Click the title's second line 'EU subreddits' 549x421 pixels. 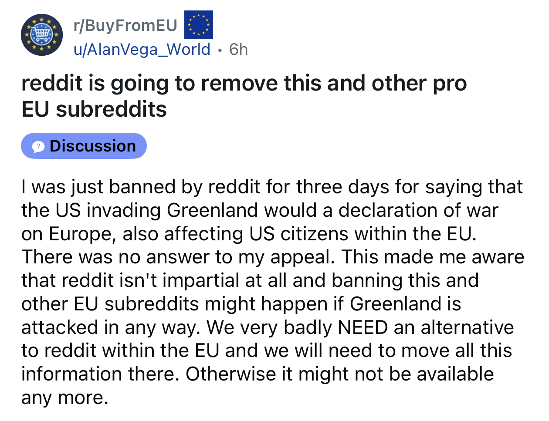point(94,109)
